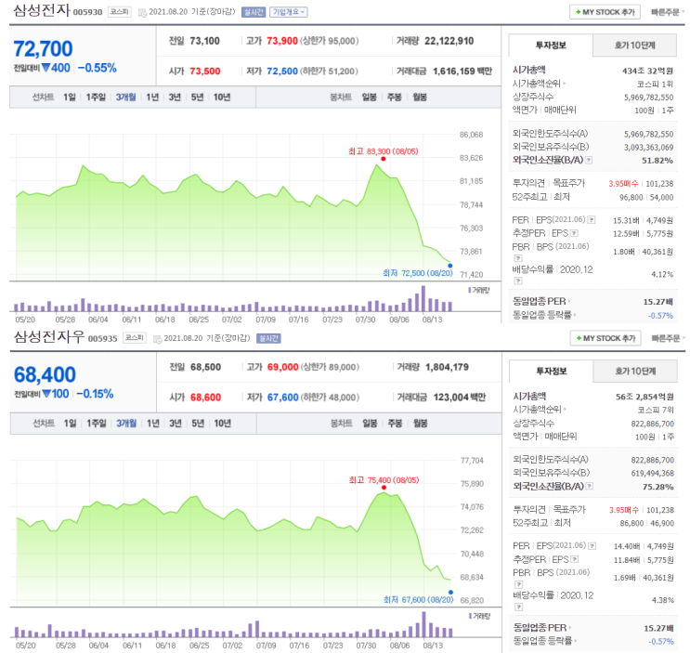This screenshot has height=653, width=690.
Task: Click help icon under 삼성전자 배당수익률
Action: click(518, 281)
